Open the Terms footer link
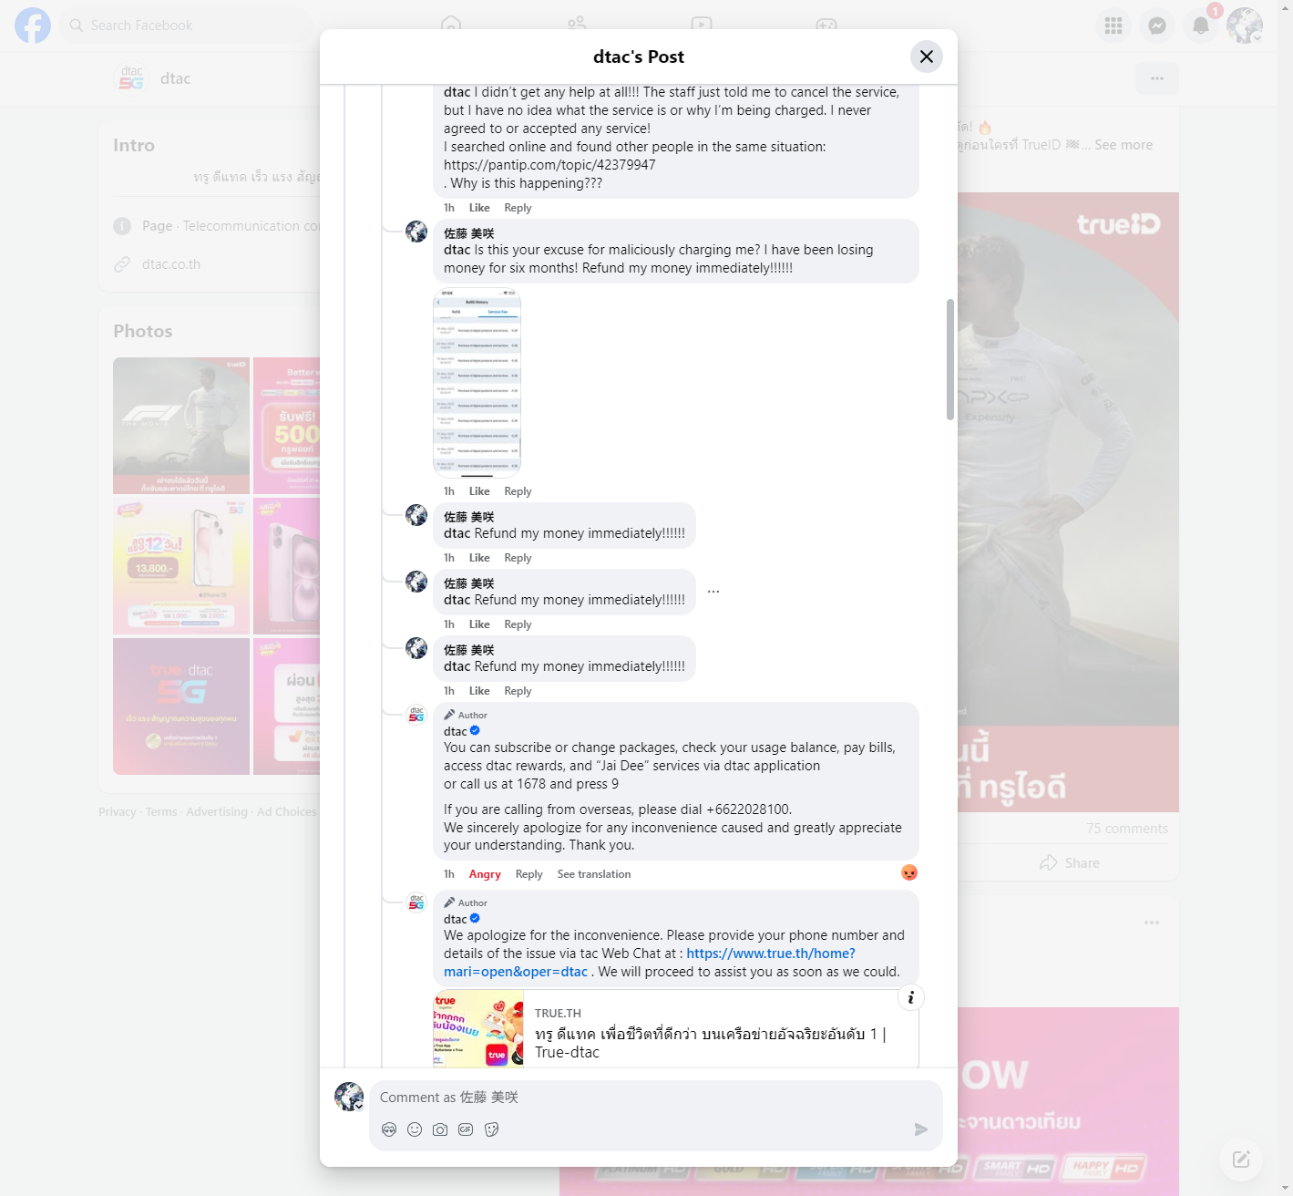 click(161, 812)
